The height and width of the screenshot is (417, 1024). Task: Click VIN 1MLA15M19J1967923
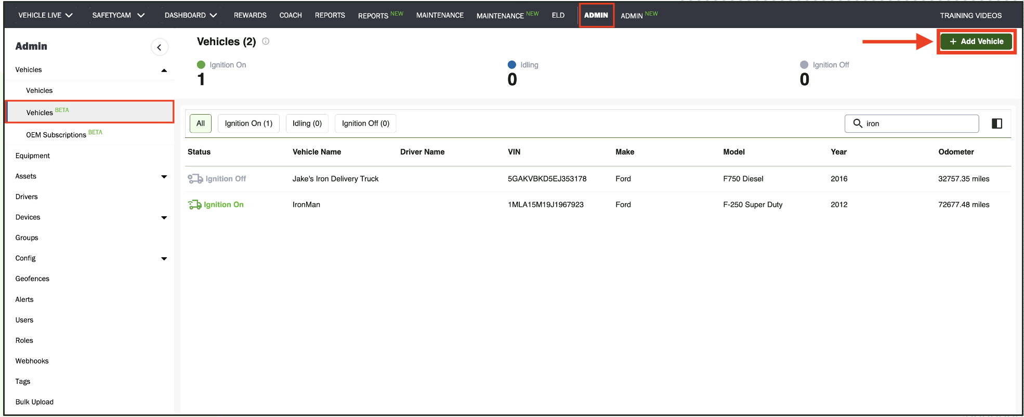pyautogui.click(x=545, y=205)
